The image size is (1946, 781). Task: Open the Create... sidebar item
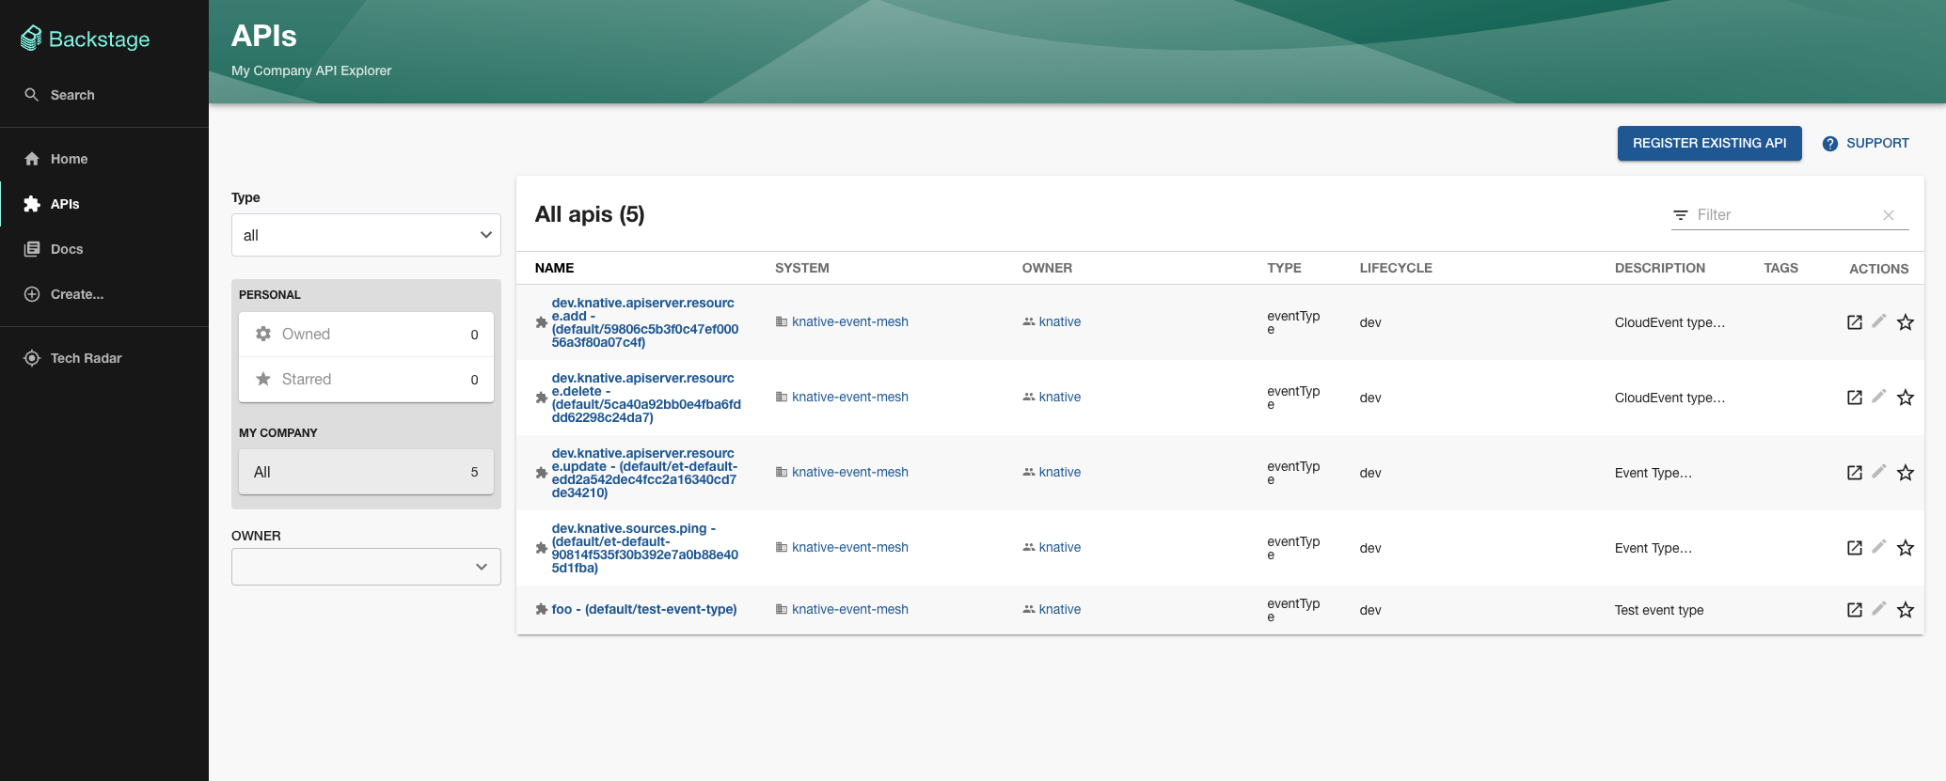[x=76, y=294]
